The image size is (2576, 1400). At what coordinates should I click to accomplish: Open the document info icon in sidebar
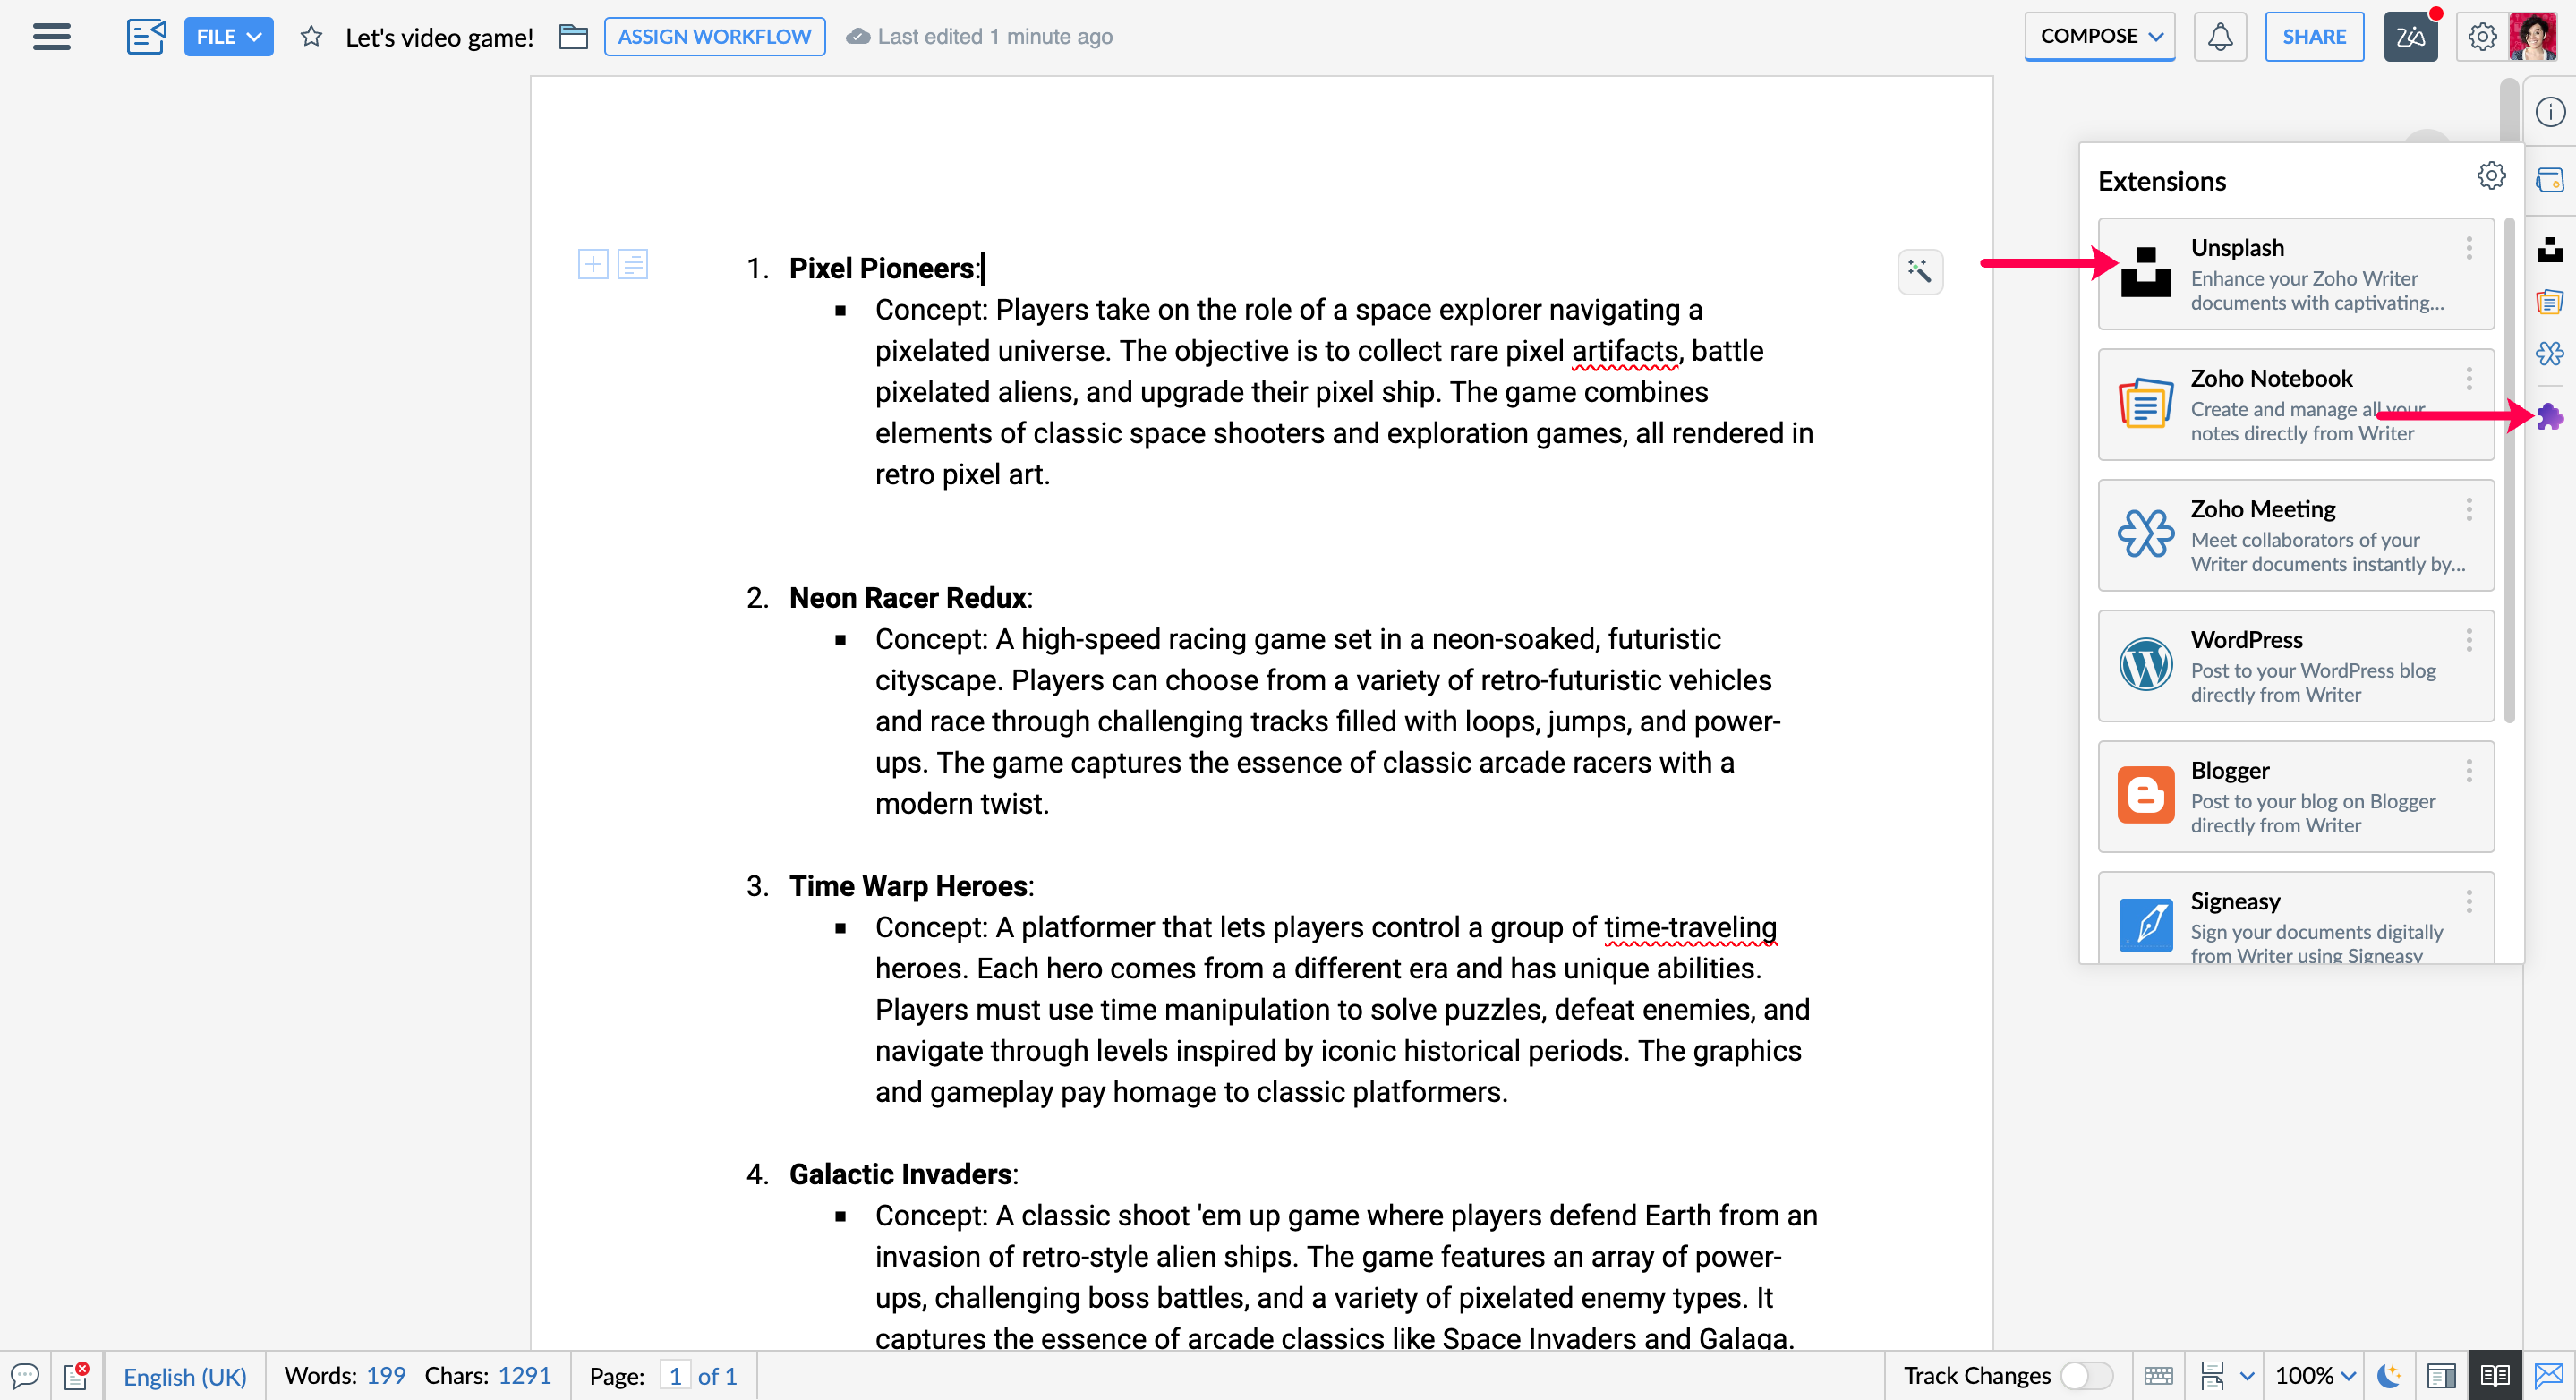point(2549,112)
